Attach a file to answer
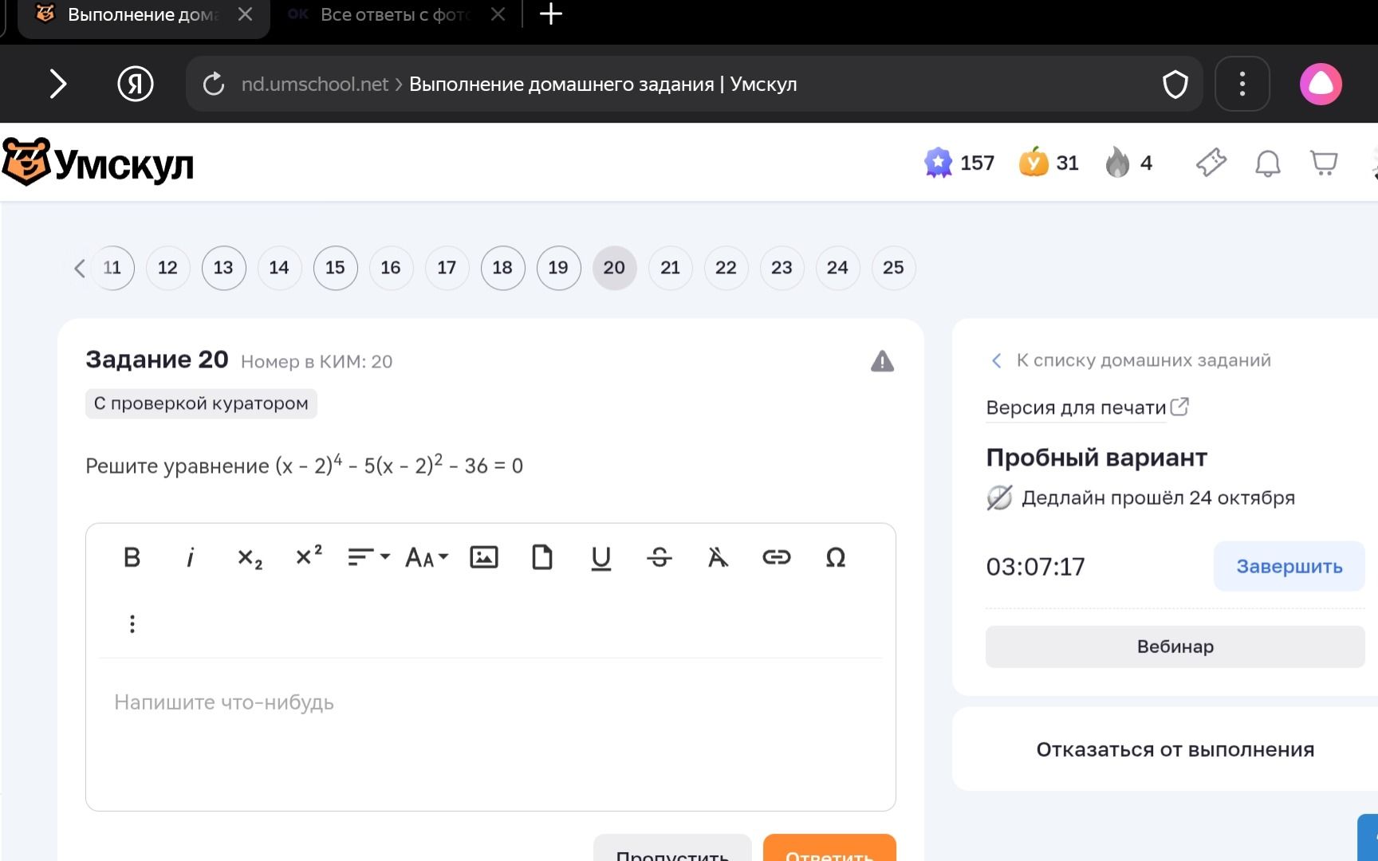This screenshot has width=1378, height=861. coord(542,557)
